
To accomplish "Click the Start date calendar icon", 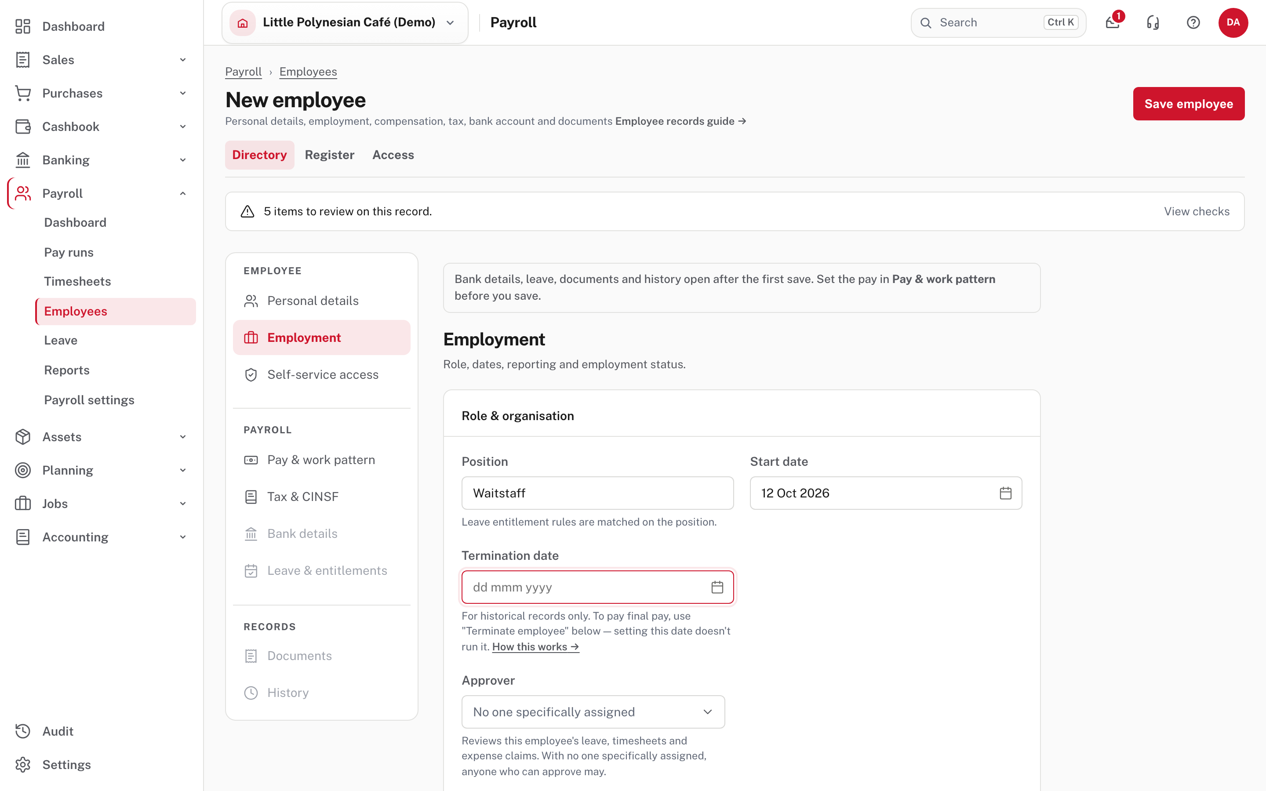I will coord(1005,493).
